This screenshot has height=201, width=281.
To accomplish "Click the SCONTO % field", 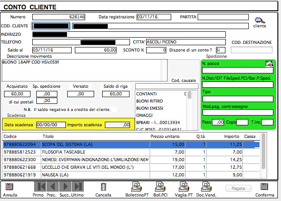I will click(x=156, y=50).
